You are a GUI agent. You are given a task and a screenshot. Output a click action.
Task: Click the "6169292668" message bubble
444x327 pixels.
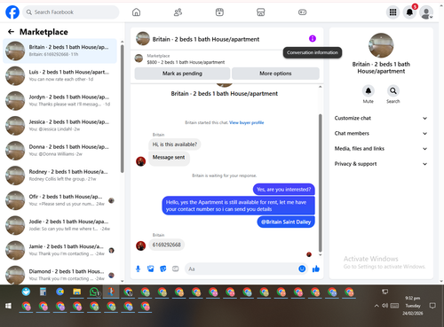click(x=166, y=245)
